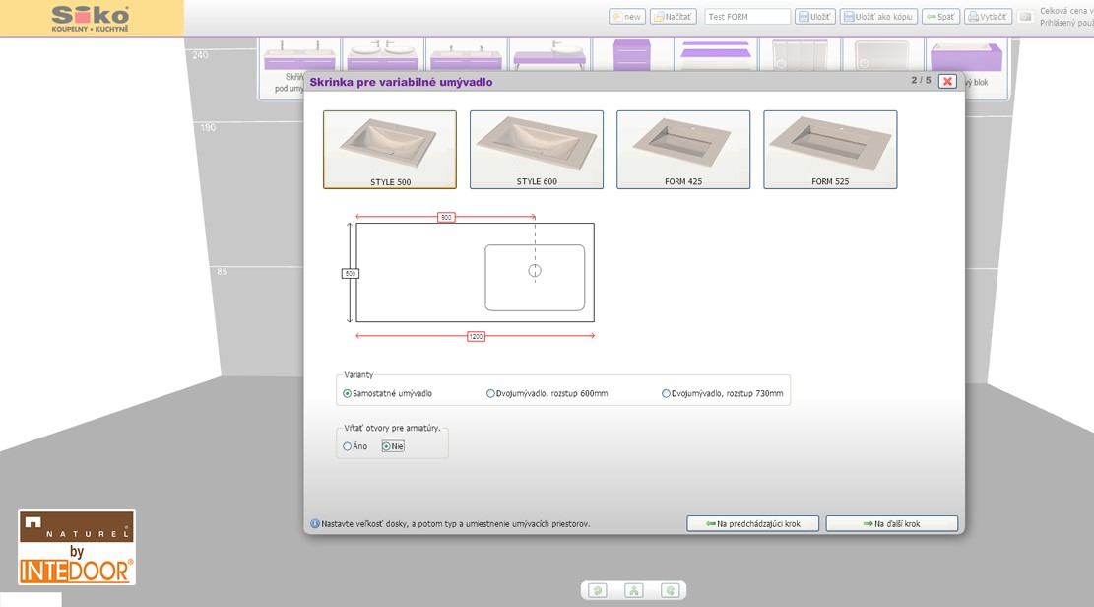Go to next step with Na ďalší krok
The height and width of the screenshot is (607, 1094).
(891, 523)
